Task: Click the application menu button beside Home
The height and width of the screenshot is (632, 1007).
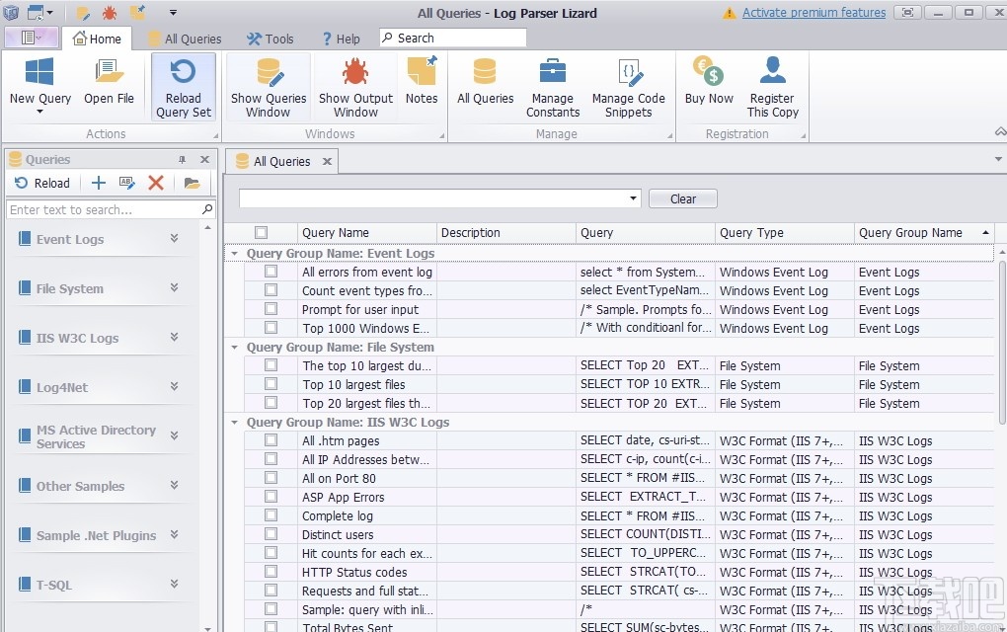Action: [x=32, y=38]
